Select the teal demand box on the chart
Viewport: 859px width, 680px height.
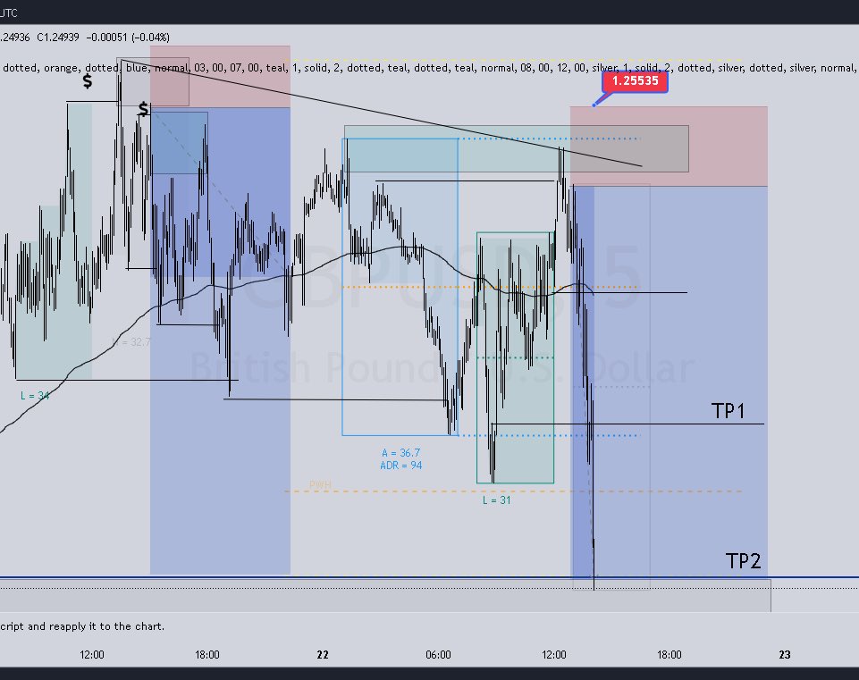tap(517, 357)
